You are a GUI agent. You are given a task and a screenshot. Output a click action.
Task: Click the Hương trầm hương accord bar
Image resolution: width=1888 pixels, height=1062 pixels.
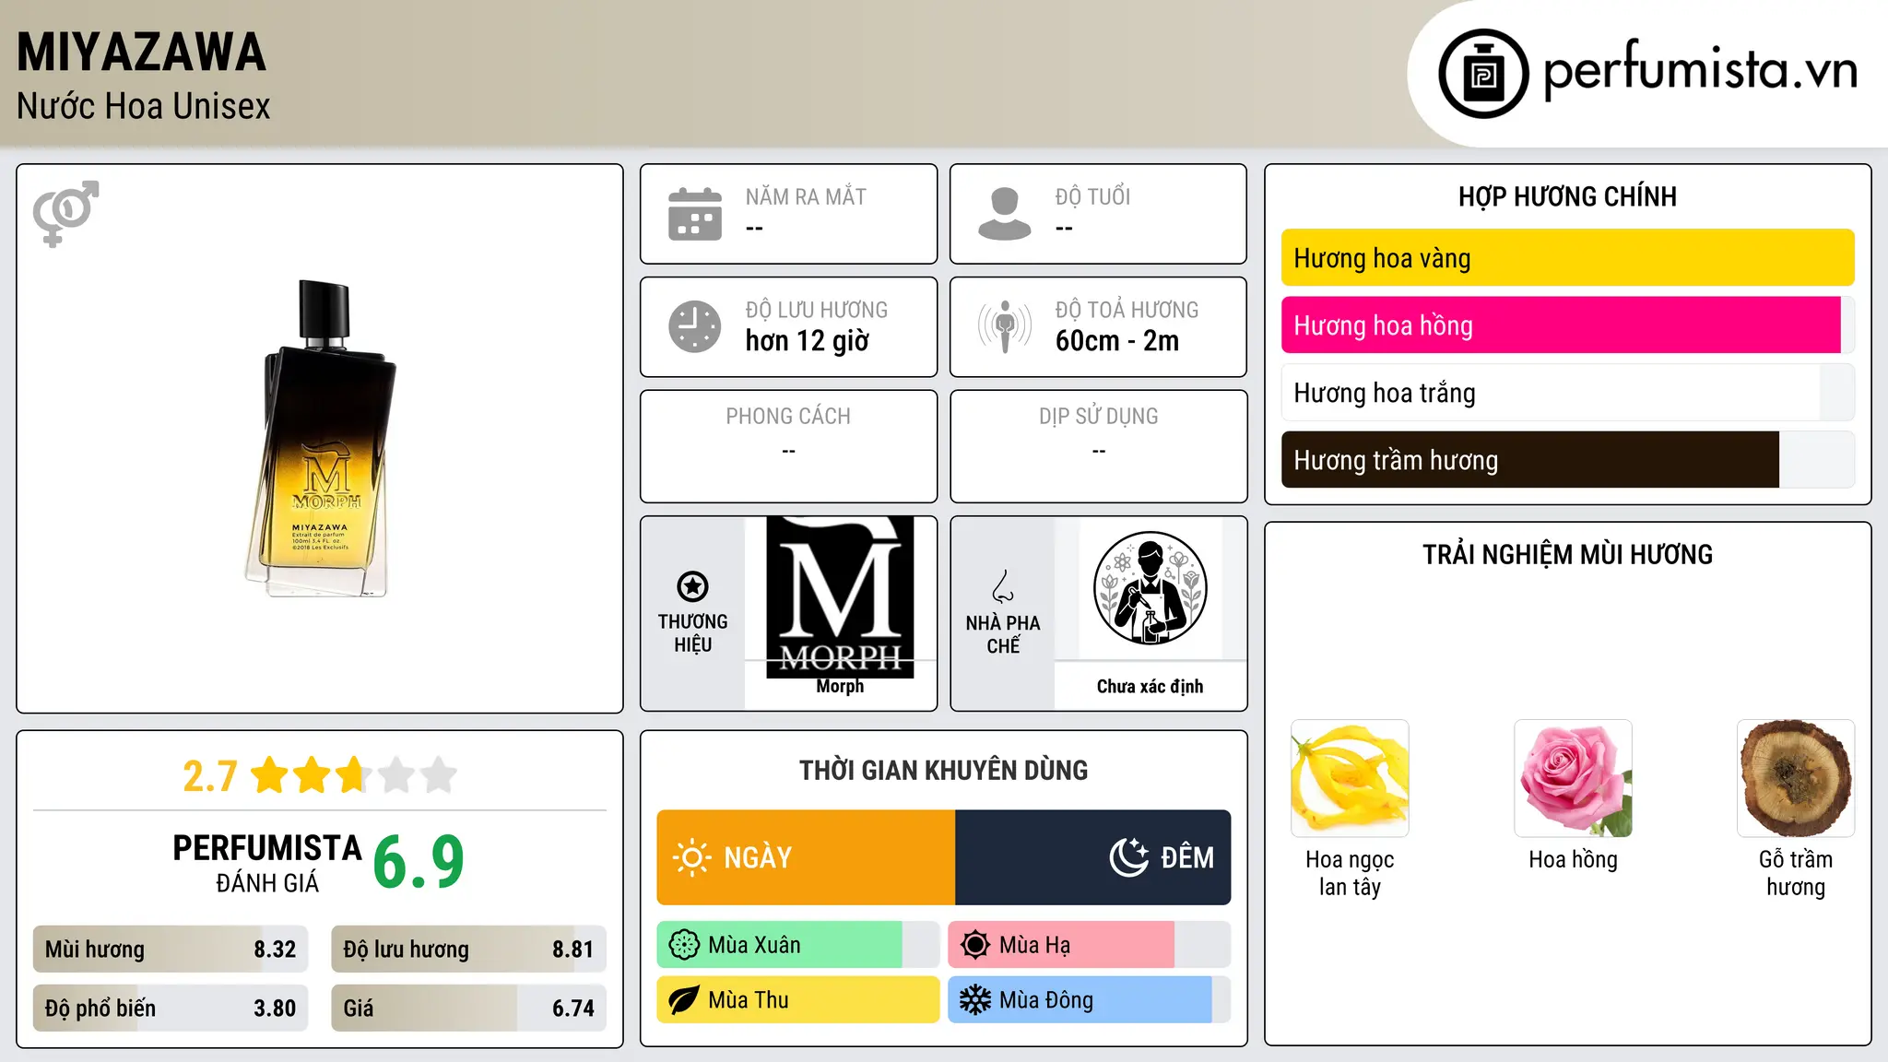pyautogui.click(x=1567, y=460)
